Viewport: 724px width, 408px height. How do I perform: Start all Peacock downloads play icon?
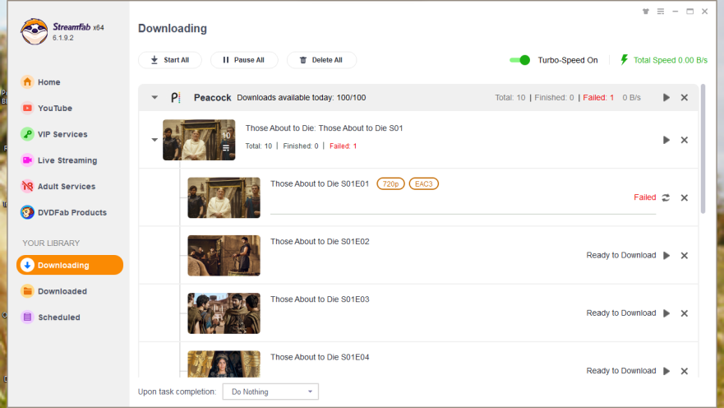[666, 98]
